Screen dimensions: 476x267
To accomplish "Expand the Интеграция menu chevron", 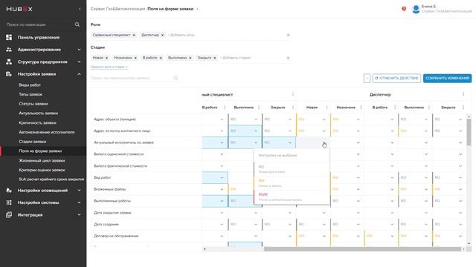I will tap(80, 215).
